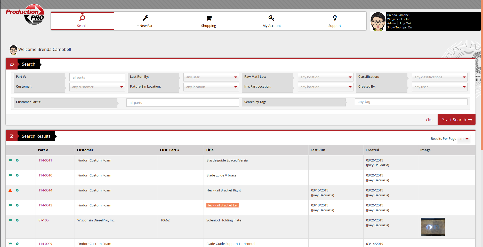Open the Last Run By user dropdown
This screenshot has height=247, width=483.
pos(211,77)
